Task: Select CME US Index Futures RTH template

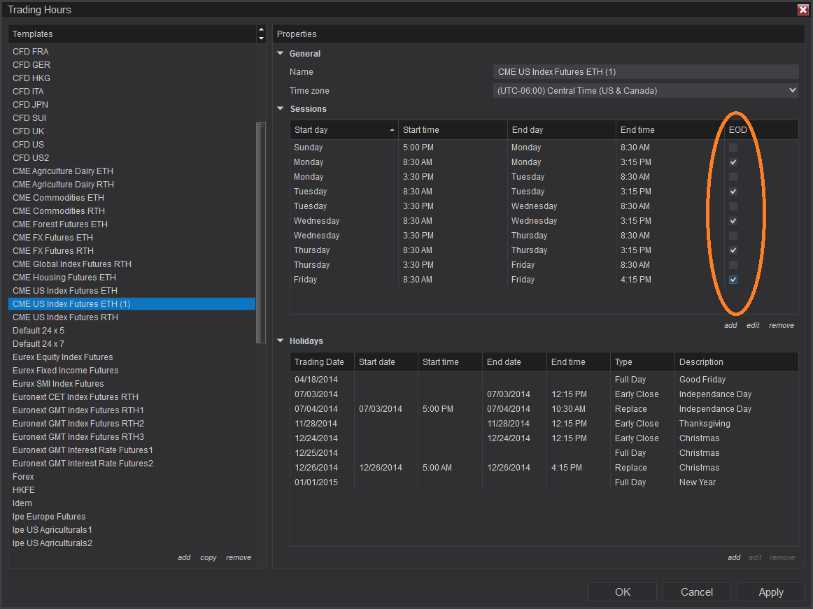Action: coord(65,317)
